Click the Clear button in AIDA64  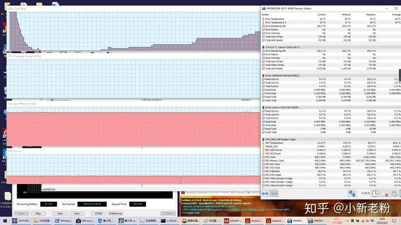click(60, 213)
